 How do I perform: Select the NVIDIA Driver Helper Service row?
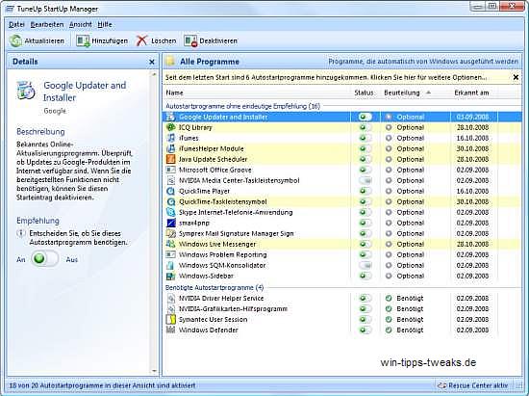click(x=341, y=298)
